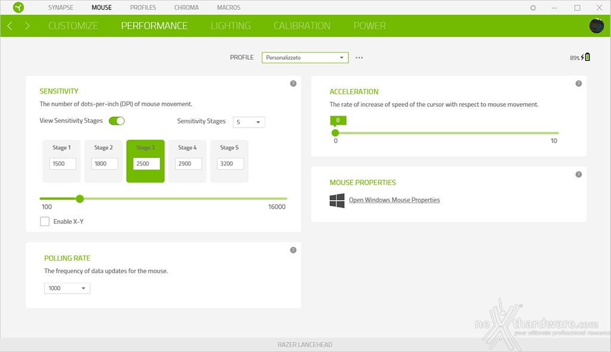This screenshot has height=352, width=611.
Task: Open the settings gear icon
Action: [x=533, y=8]
